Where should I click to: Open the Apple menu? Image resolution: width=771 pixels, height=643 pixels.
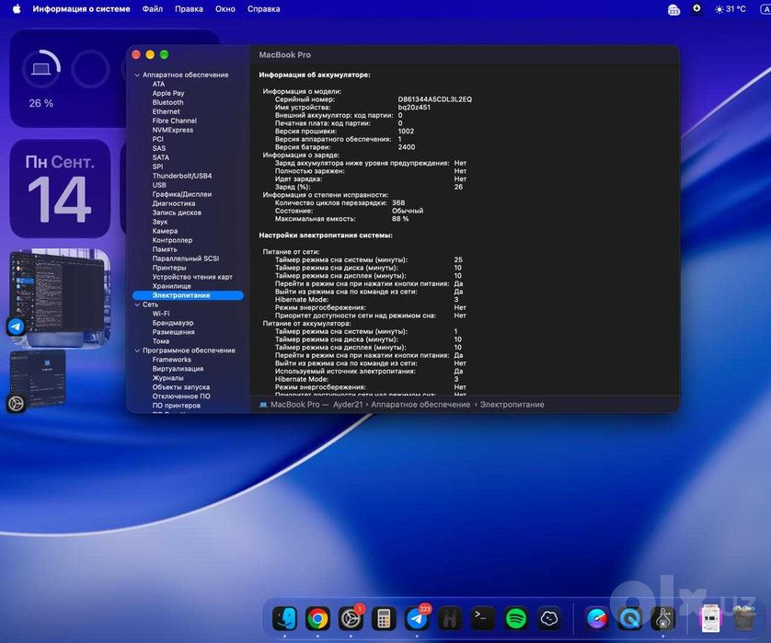coord(17,9)
